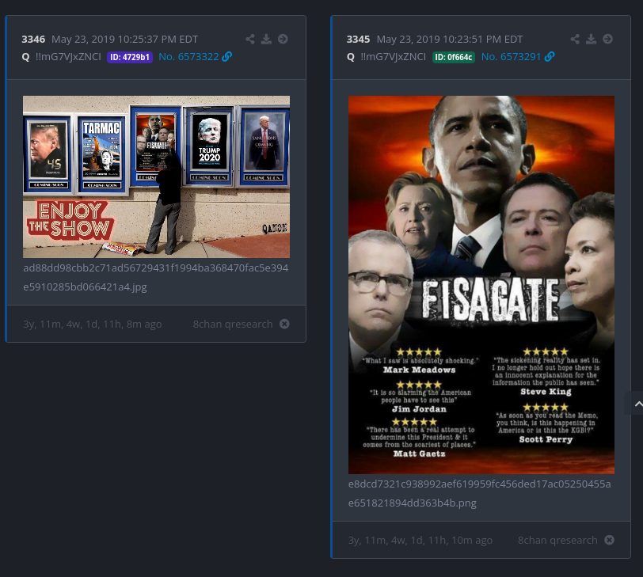The image size is (643, 577).
Task: Click the Q !!mG7VJxZNCI tripcode on post 3345
Action: [x=386, y=57]
